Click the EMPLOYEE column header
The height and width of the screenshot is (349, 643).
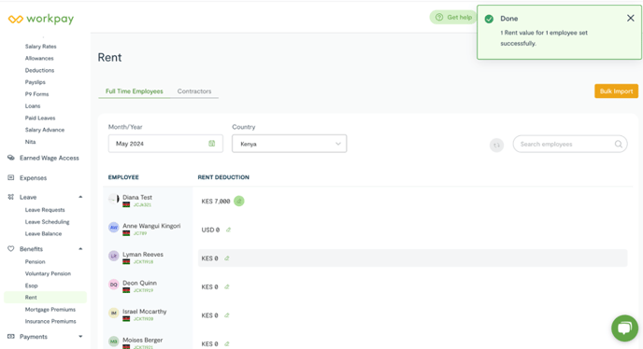[123, 177]
